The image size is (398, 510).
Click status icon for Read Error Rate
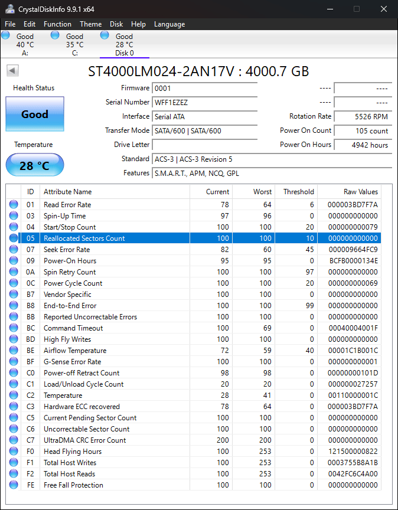[x=14, y=205]
